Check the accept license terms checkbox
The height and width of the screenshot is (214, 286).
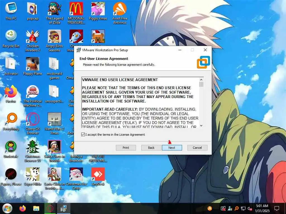pos(83,135)
